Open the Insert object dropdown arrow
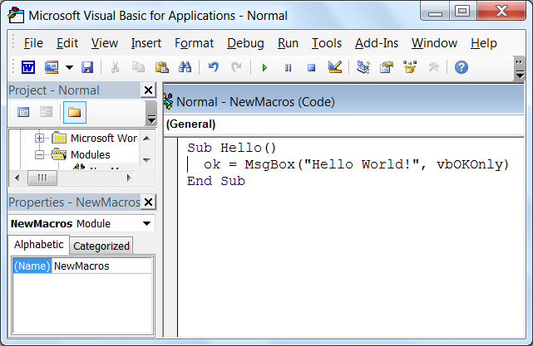Image resolution: width=533 pixels, height=346 pixels. pyautogui.click(x=69, y=67)
